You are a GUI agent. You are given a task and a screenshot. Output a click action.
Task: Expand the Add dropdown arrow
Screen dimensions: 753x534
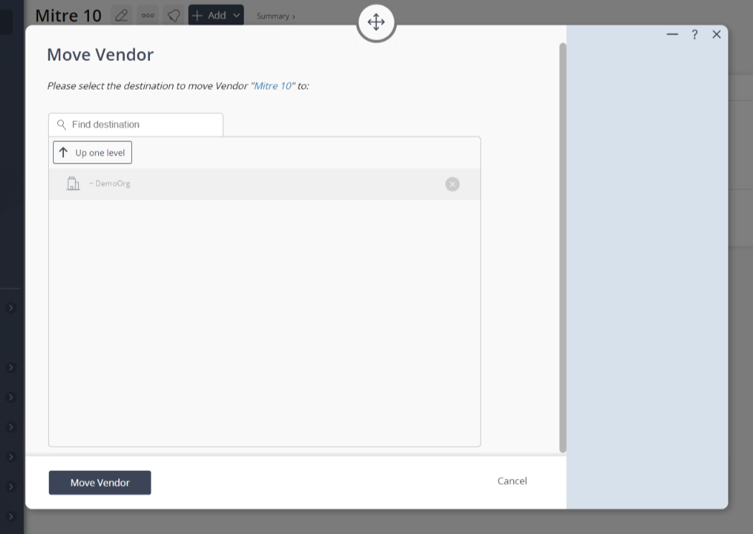coord(237,15)
